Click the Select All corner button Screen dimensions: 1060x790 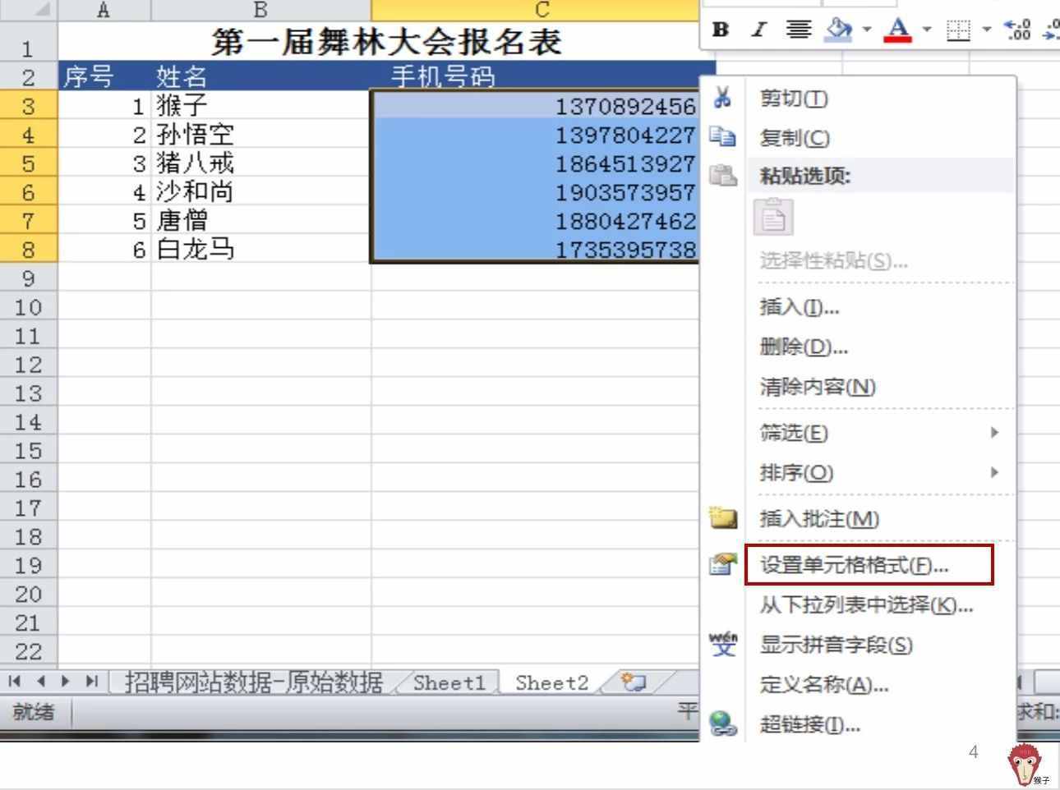coord(29,10)
